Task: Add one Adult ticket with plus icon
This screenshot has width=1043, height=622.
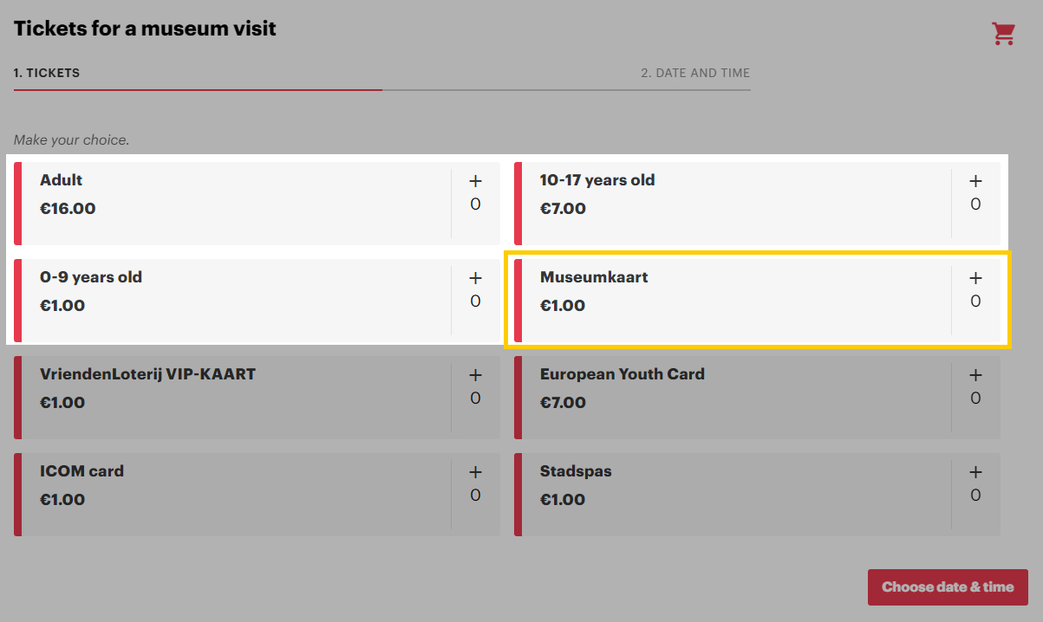Action: pos(475,181)
